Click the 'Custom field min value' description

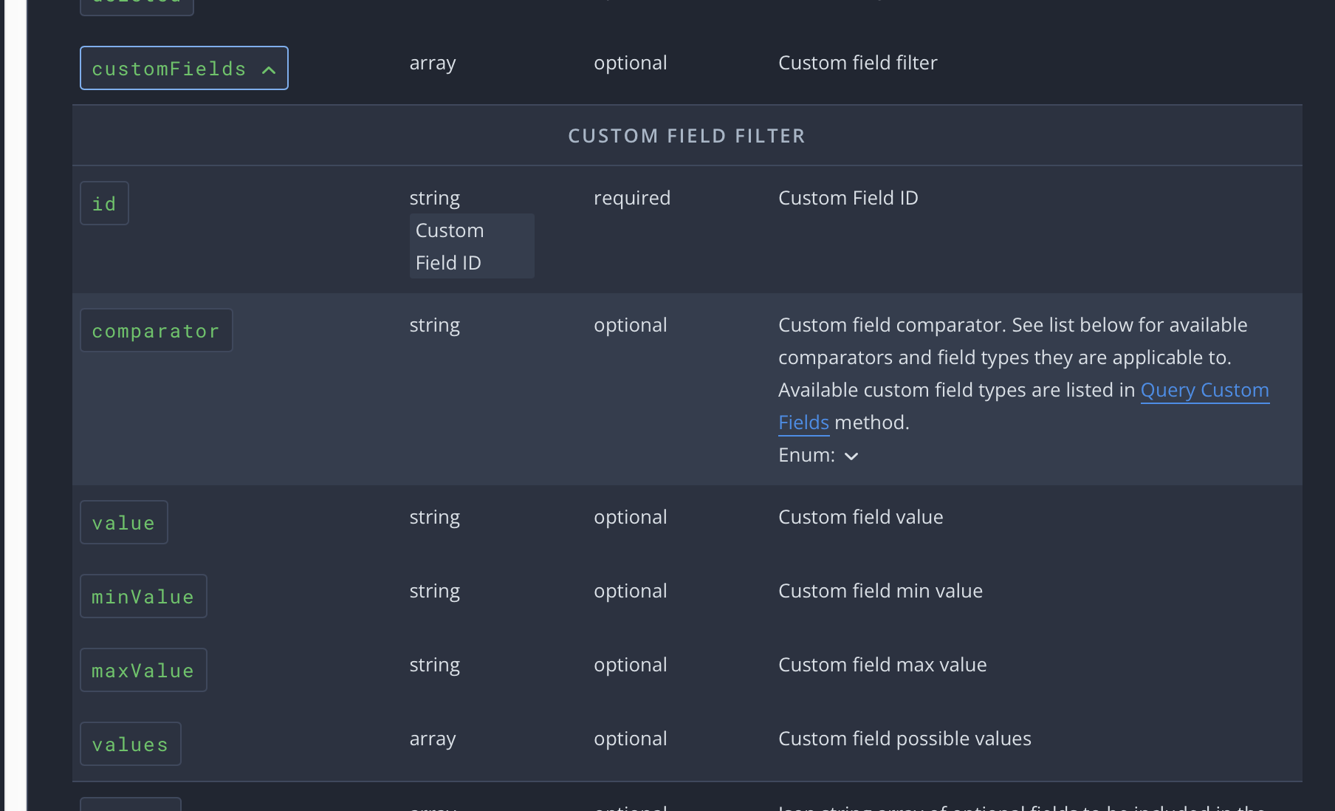point(880,591)
